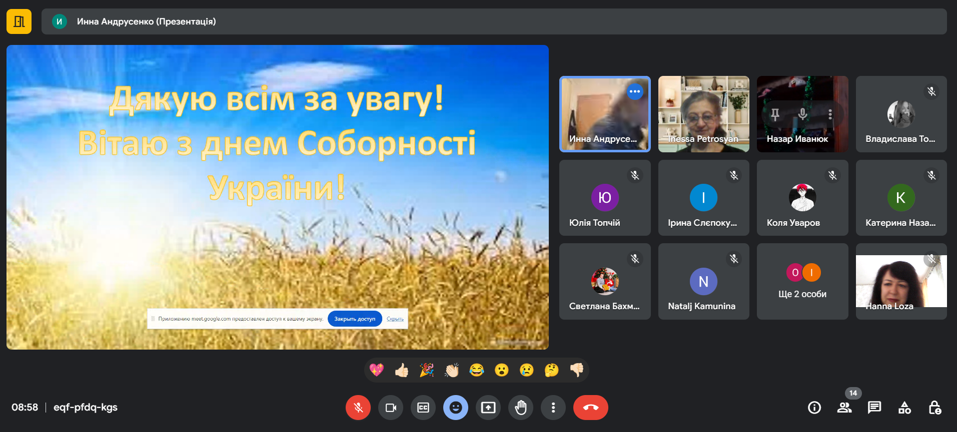Click the 'Скрыть' link
957x432 pixels.
coord(395,319)
